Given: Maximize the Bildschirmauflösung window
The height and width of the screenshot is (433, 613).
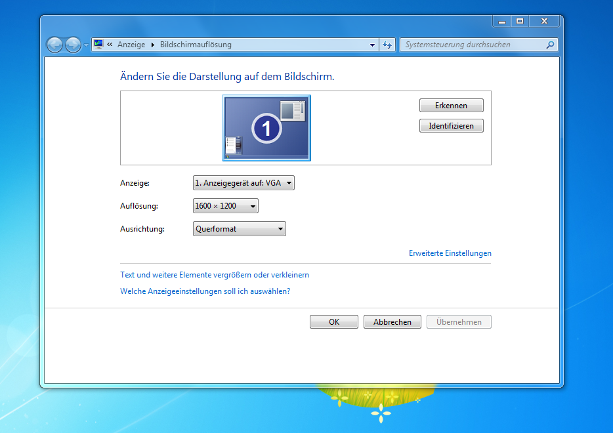Looking at the screenshot, I should pos(520,22).
